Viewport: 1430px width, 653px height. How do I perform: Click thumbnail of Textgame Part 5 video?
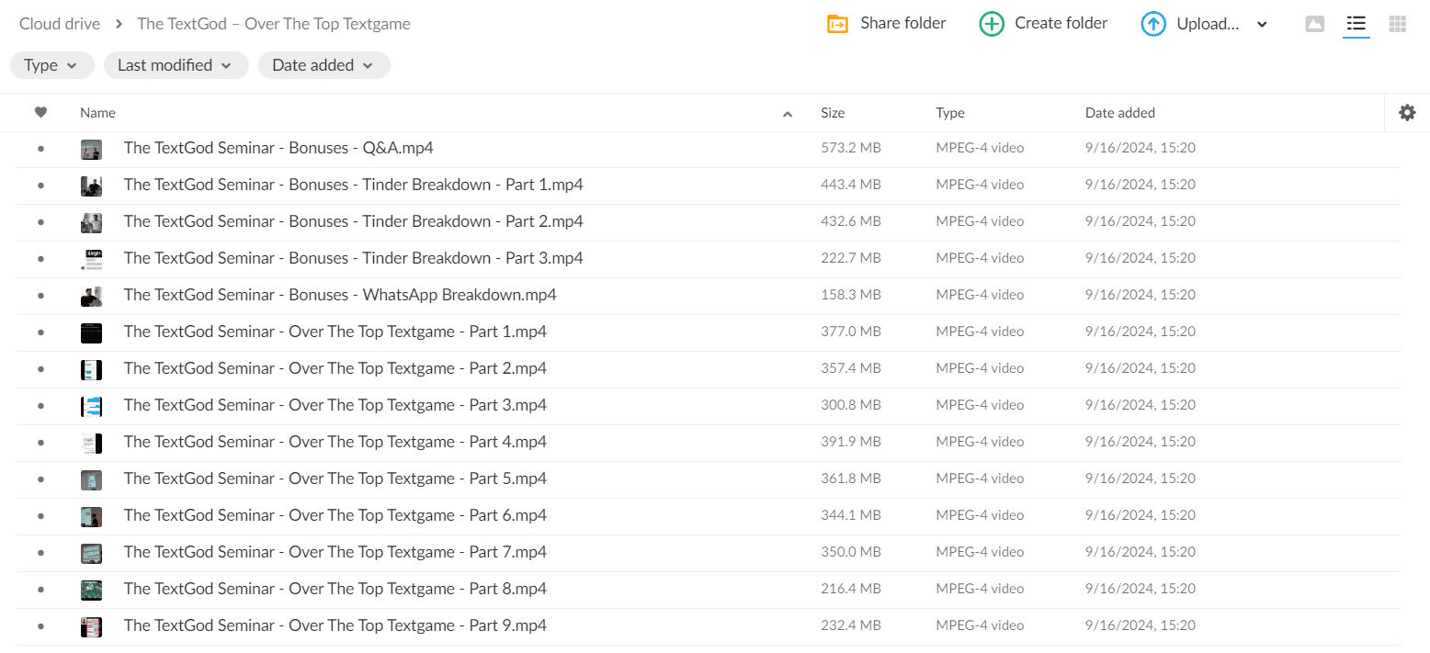click(x=91, y=479)
